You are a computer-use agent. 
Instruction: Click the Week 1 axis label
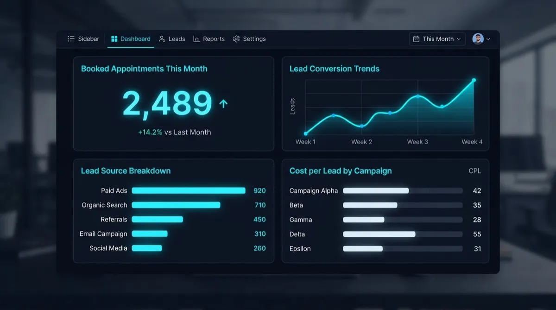click(x=305, y=142)
